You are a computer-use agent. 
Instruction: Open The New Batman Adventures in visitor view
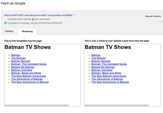click(109, 76)
